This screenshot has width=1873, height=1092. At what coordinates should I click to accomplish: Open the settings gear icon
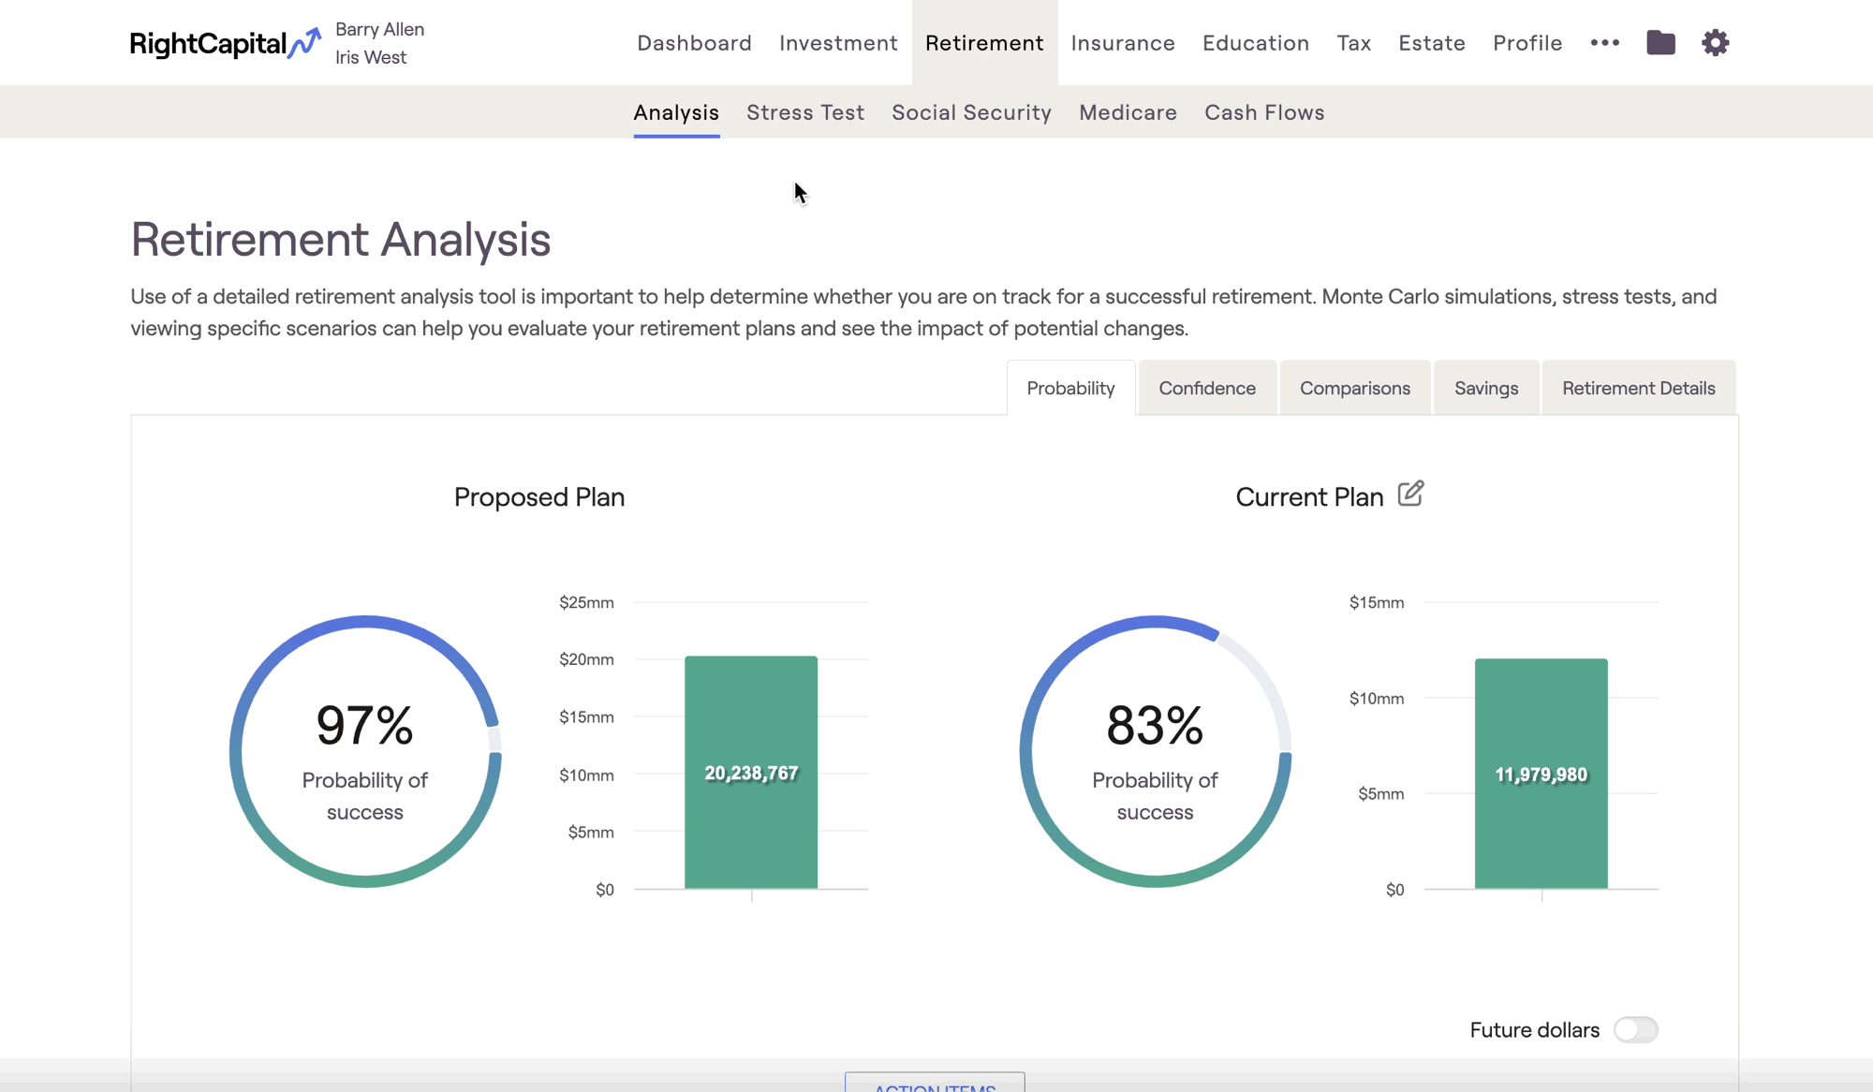(x=1715, y=43)
